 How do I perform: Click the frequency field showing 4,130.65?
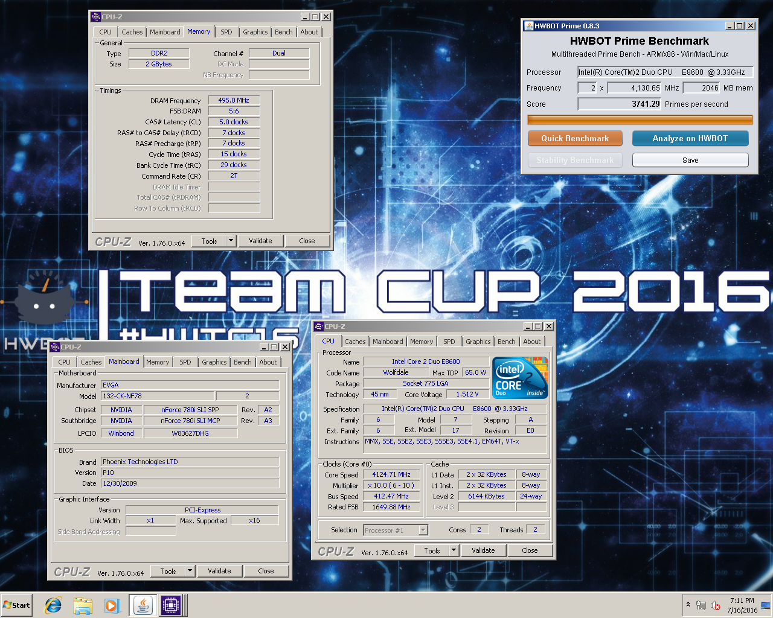(x=634, y=88)
